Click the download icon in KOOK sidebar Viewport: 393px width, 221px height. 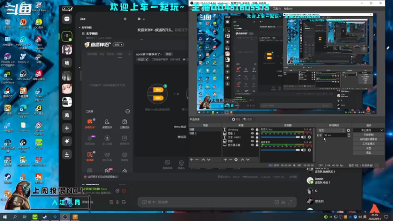(x=67, y=154)
